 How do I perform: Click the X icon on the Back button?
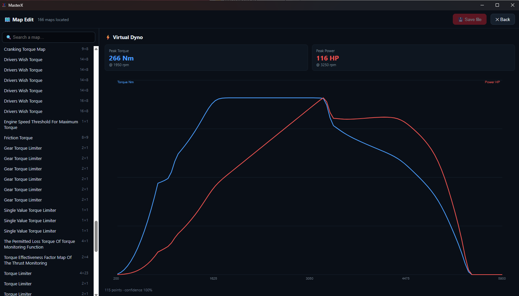coord(497,20)
